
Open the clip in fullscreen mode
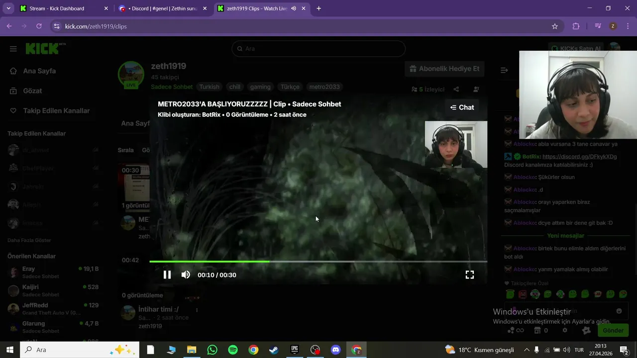tap(470, 275)
